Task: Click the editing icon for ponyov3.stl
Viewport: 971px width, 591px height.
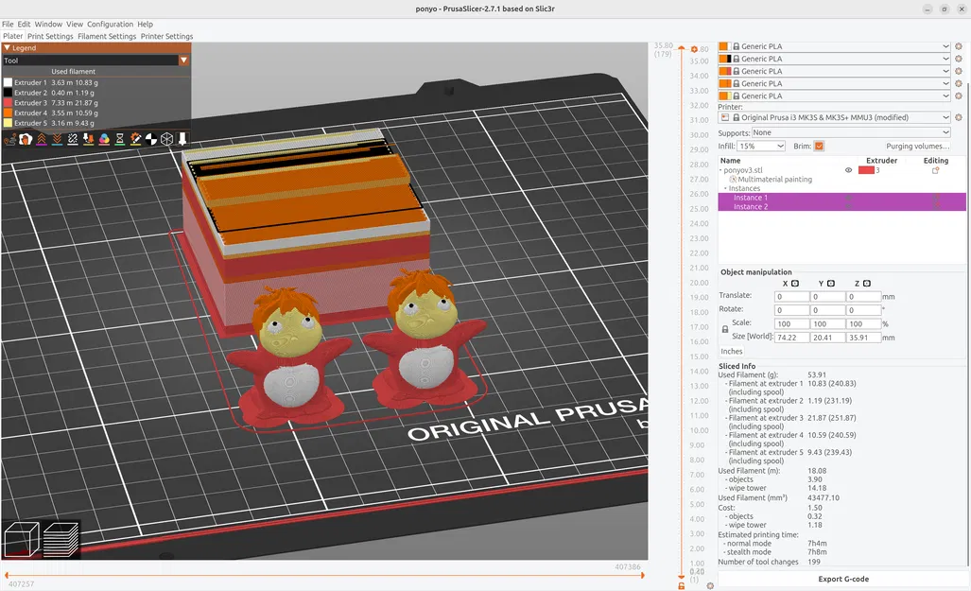Action: [x=936, y=170]
